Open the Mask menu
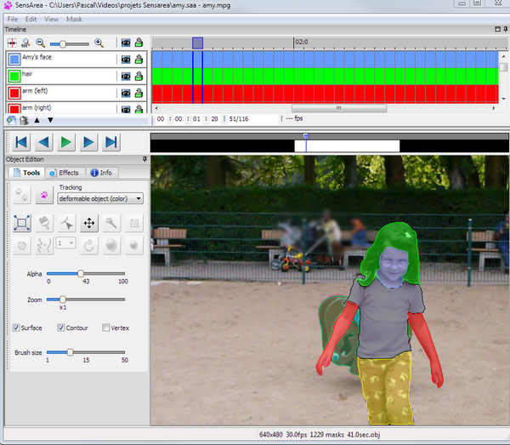 tap(74, 18)
